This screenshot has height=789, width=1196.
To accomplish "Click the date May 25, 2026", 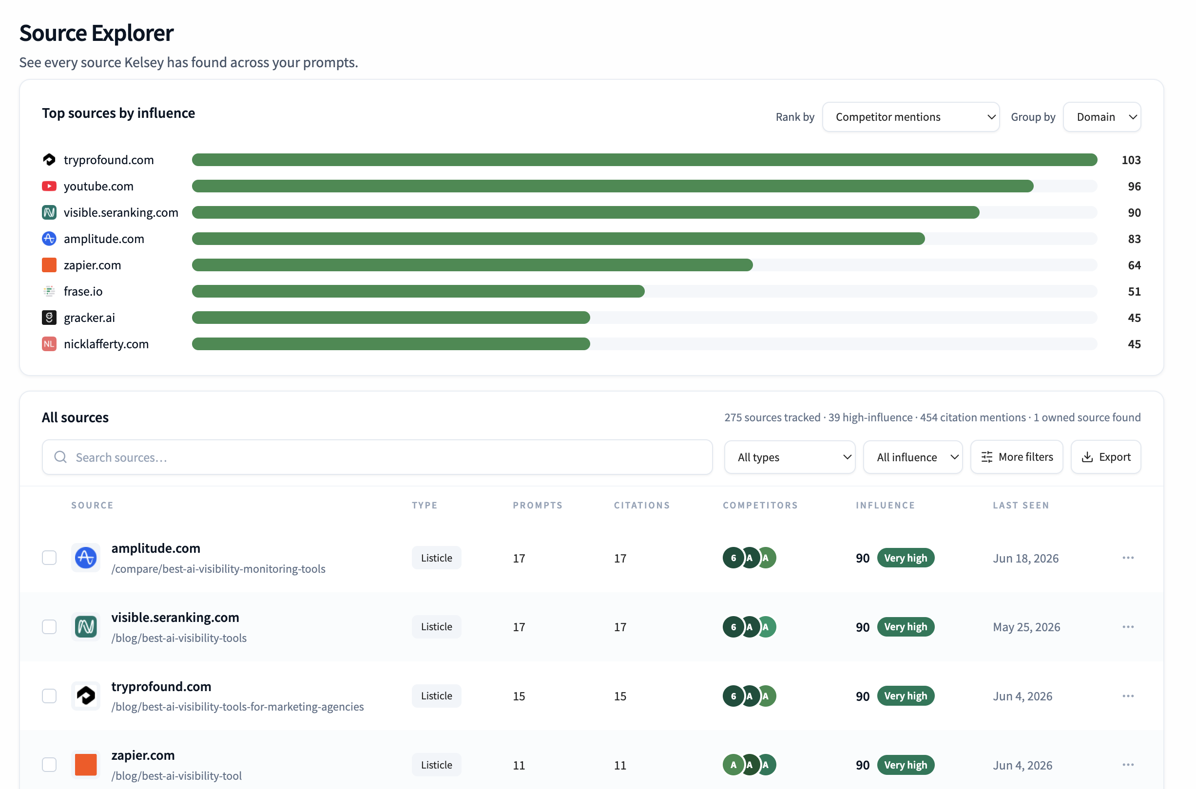I will (1026, 627).
